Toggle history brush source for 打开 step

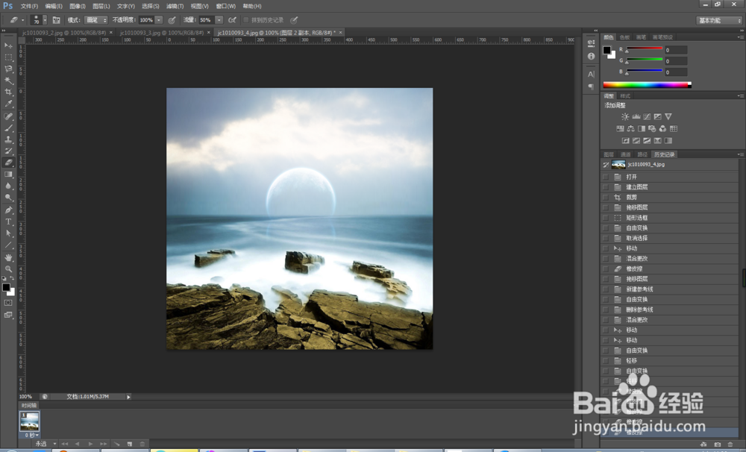606,177
